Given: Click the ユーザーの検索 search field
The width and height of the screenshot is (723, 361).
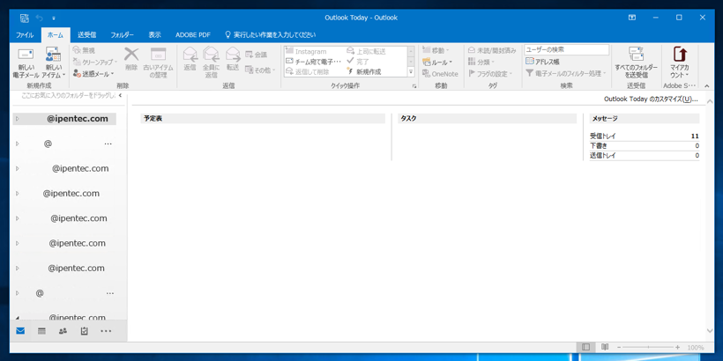Looking at the screenshot, I should tap(566, 49).
